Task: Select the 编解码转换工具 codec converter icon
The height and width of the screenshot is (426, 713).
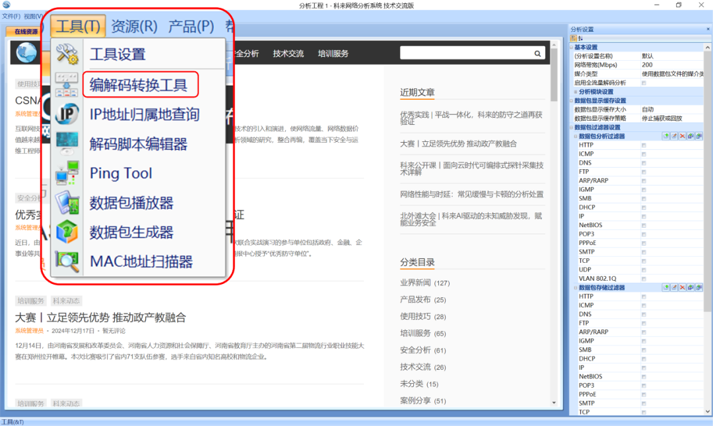Action: [x=67, y=84]
